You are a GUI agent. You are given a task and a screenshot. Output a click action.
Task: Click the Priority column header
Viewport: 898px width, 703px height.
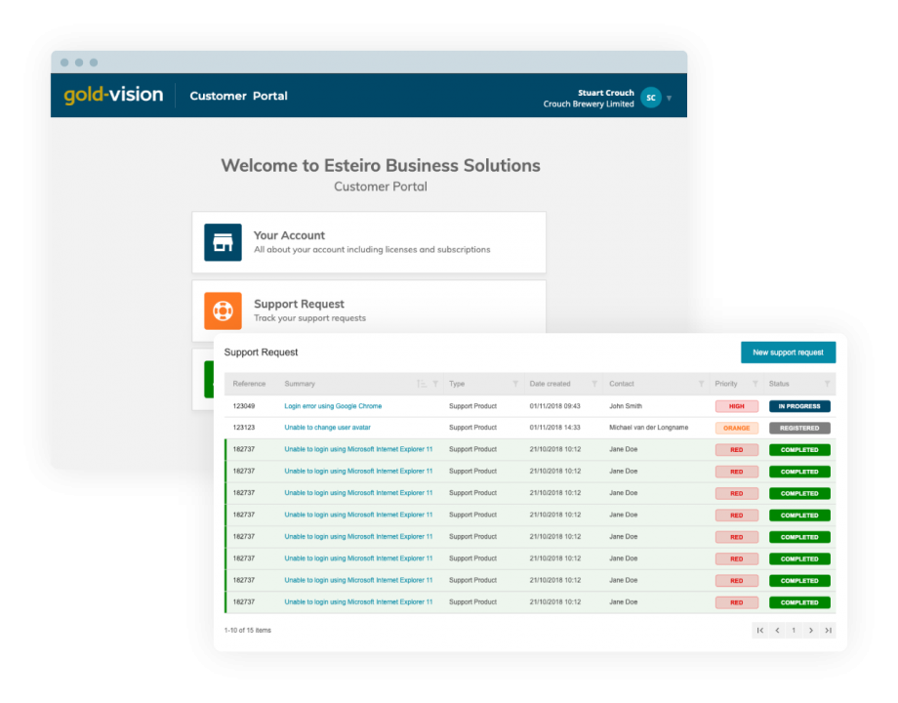(x=726, y=384)
